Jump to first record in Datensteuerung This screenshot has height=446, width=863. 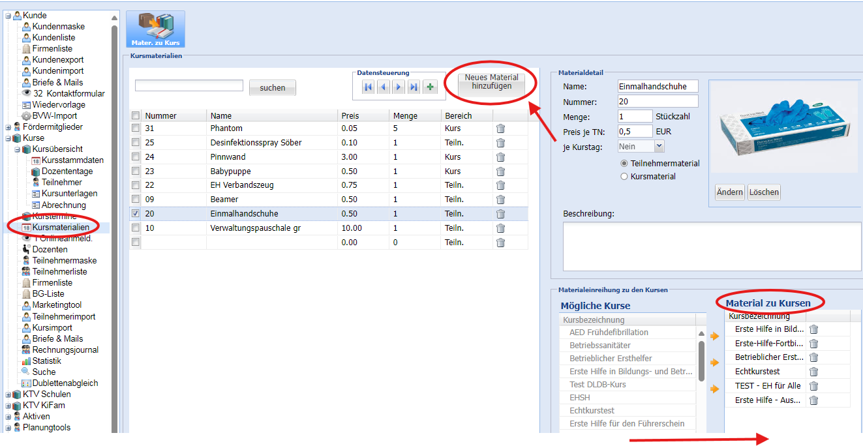pos(368,87)
